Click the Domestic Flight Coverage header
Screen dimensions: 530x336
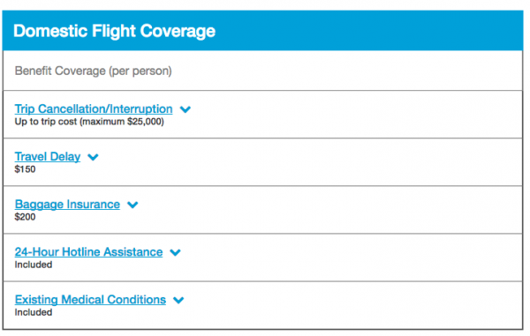coord(114,31)
